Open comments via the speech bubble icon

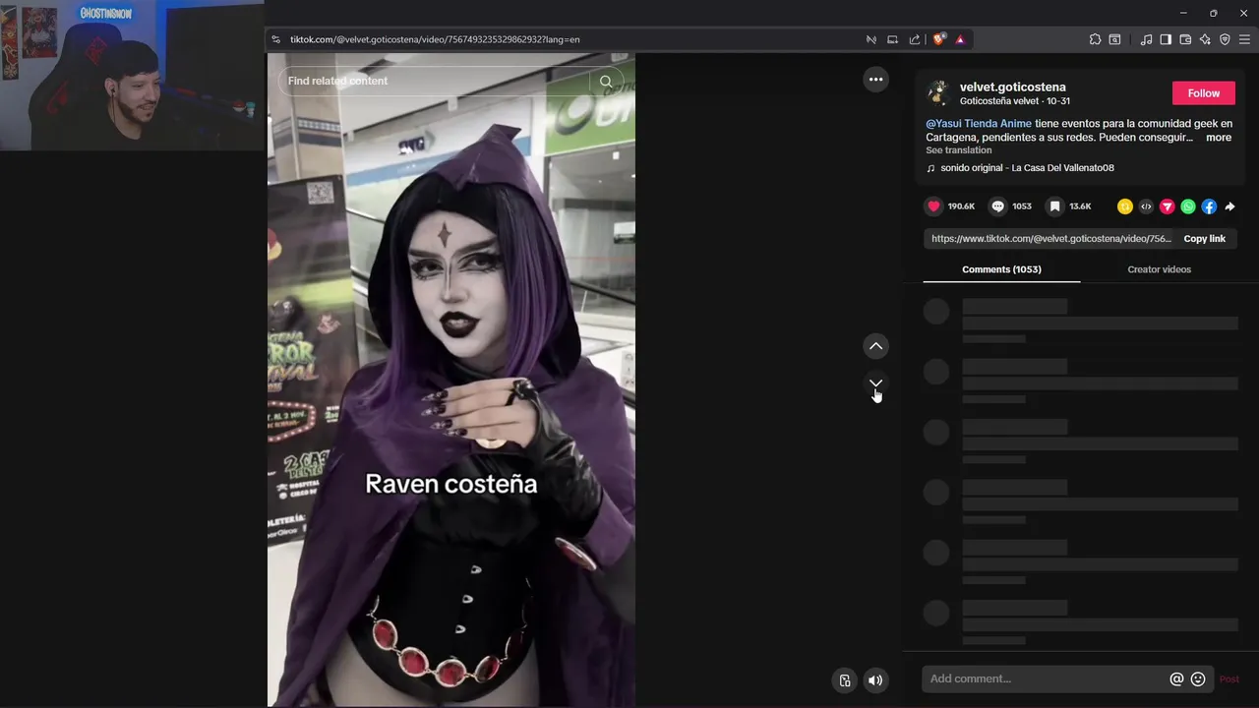tap(997, 206)
